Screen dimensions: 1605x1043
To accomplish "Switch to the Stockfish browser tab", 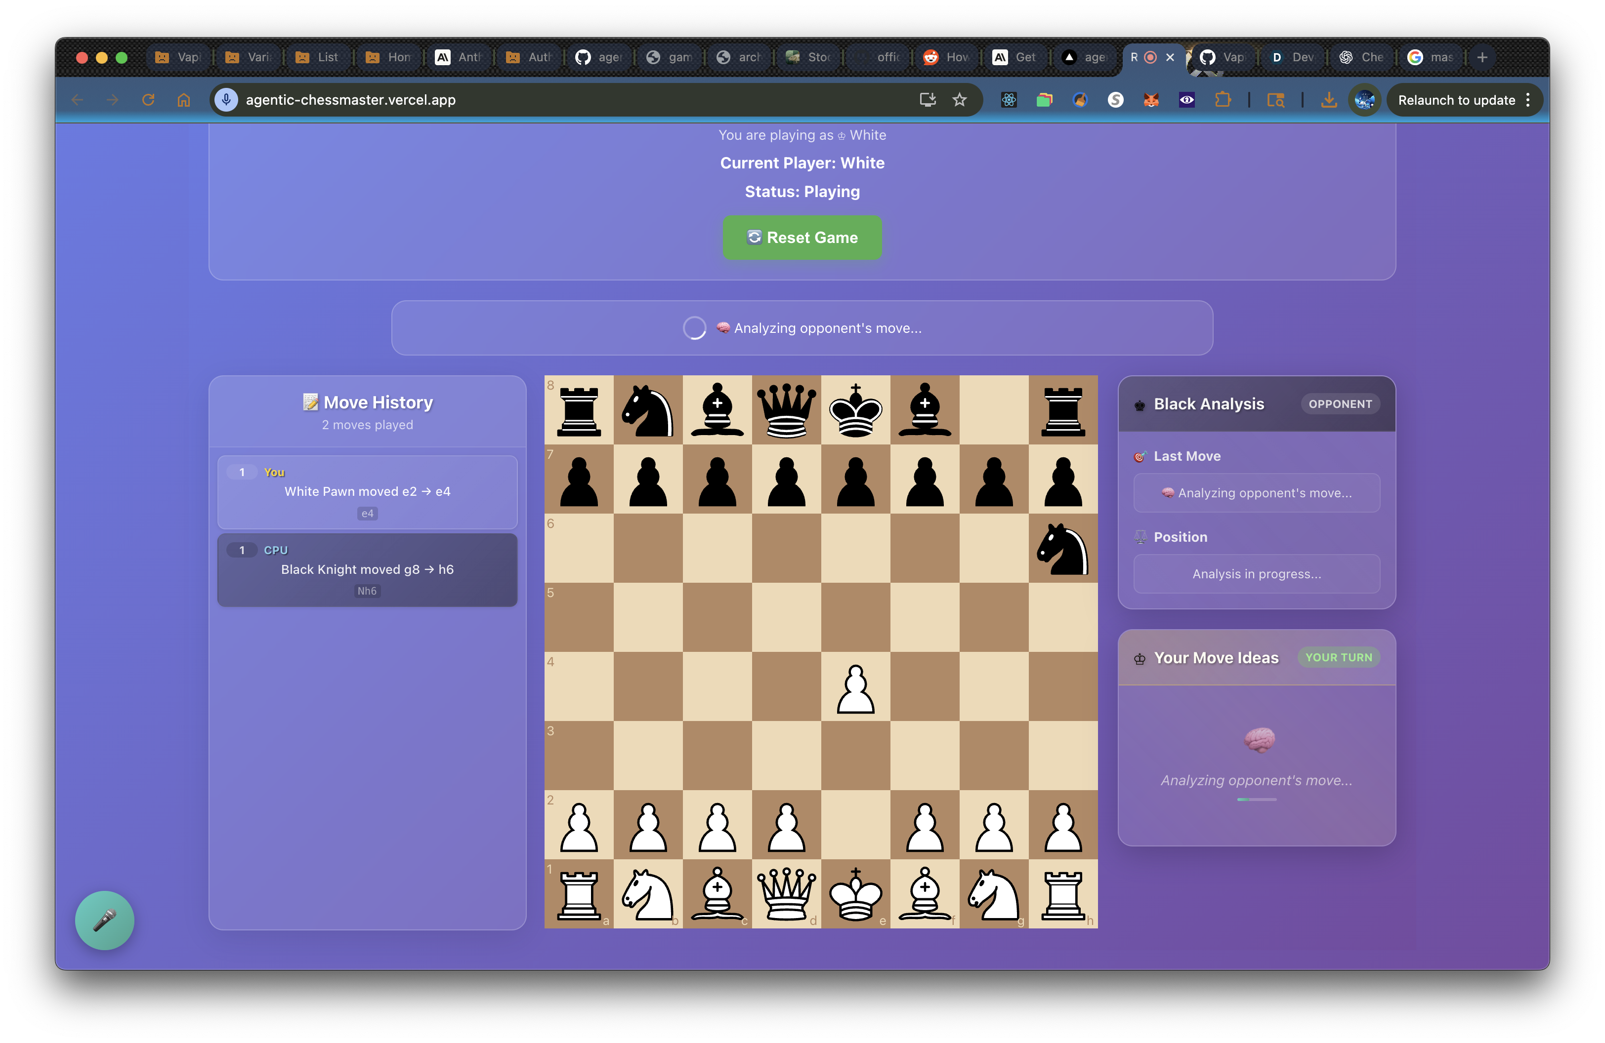I will 809,57.
